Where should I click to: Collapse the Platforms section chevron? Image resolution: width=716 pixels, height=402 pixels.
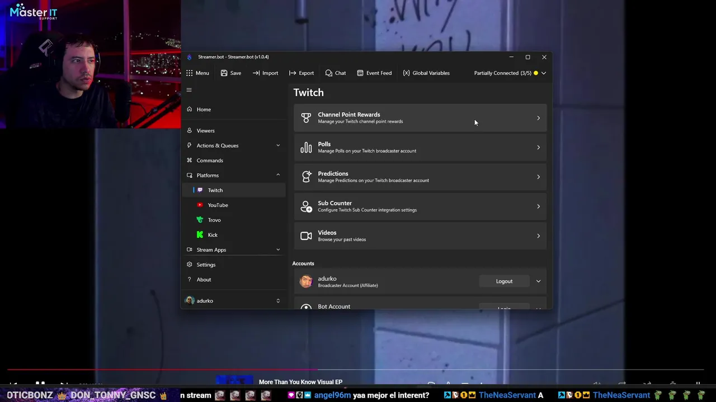pyautogui.click(x=278, y=175)
